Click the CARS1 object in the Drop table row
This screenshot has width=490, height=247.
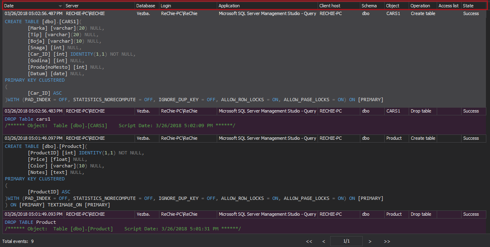coord(396,111)
